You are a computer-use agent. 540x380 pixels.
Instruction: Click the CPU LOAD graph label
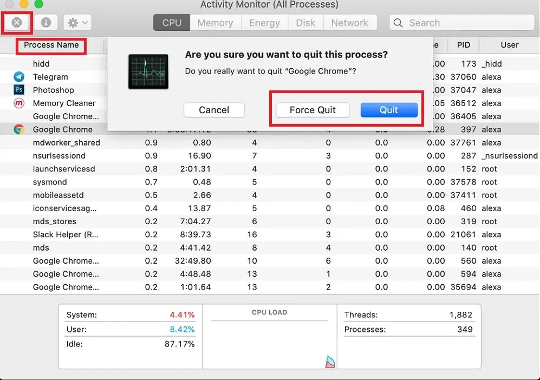click(269, 312)
